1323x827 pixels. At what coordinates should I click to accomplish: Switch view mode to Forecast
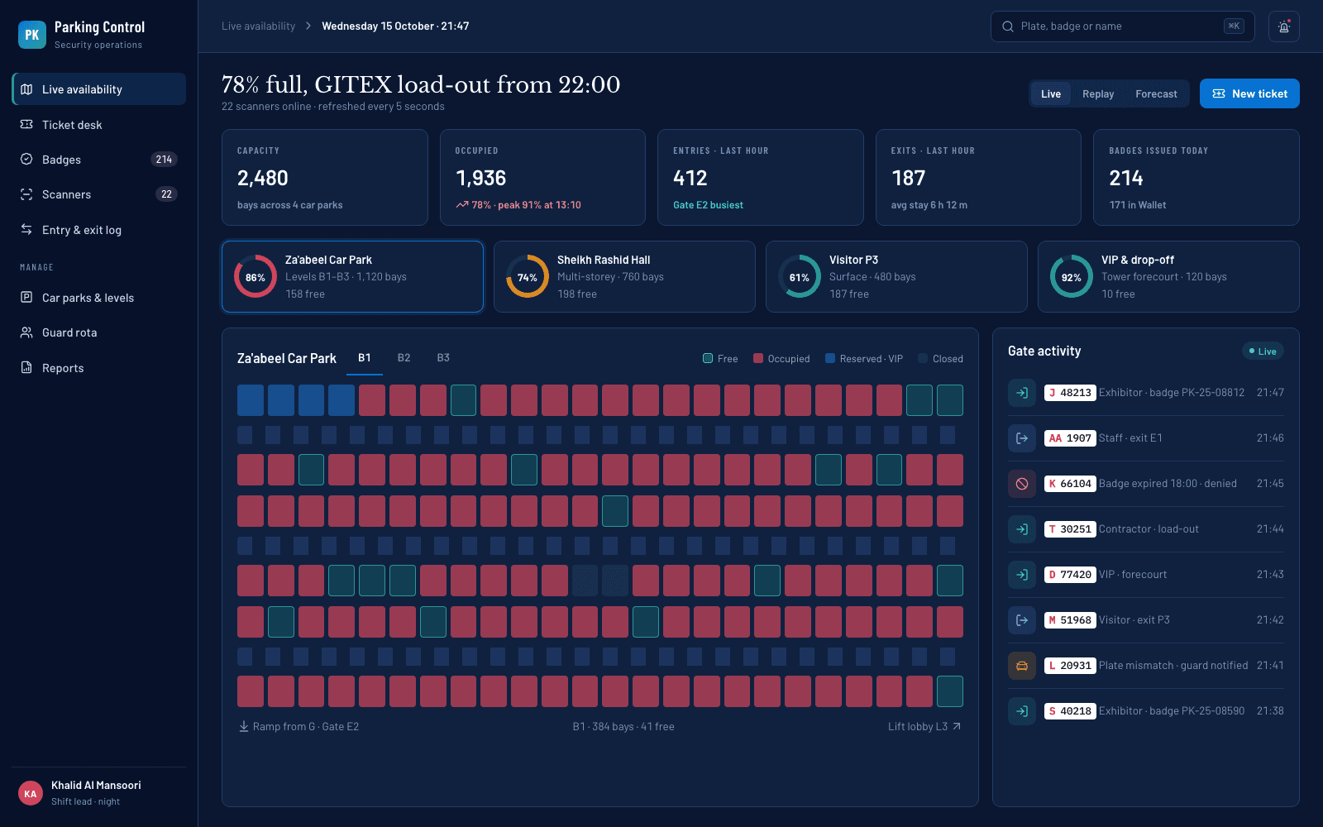(1156, 93)
